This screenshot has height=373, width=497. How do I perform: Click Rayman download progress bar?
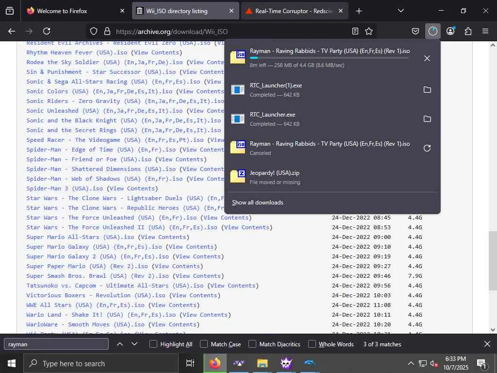click(329, 58)
